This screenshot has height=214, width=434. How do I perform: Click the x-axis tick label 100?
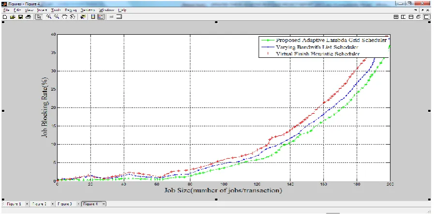click(x=224, y=184)
